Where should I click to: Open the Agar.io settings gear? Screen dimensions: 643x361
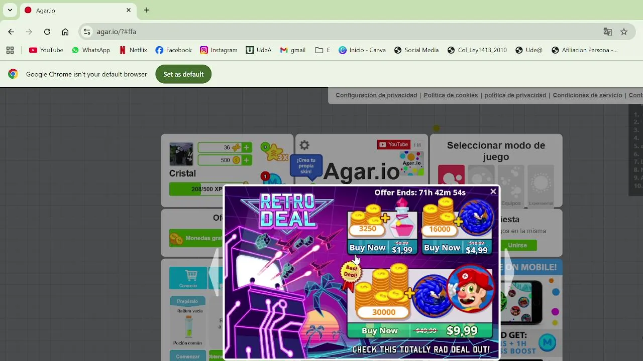304,145
